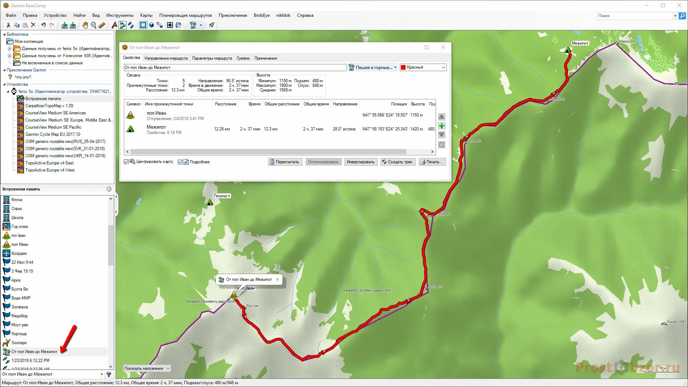Select TopoActive Europe v4 East map

pyautogui.click(x=49, y=163)
